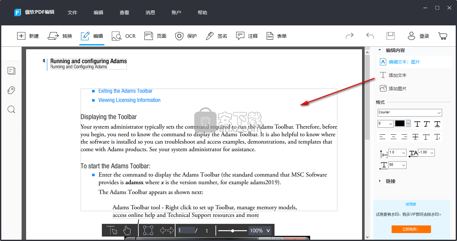This screenshot has width=457, height=241.
Task: Open the shopping cart icon
Action: click(442, 36)
